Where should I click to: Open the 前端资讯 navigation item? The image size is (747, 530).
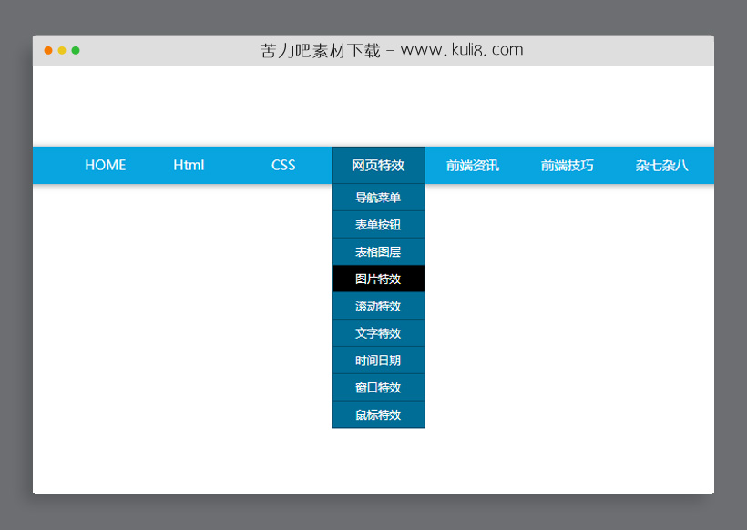point(472,165)
